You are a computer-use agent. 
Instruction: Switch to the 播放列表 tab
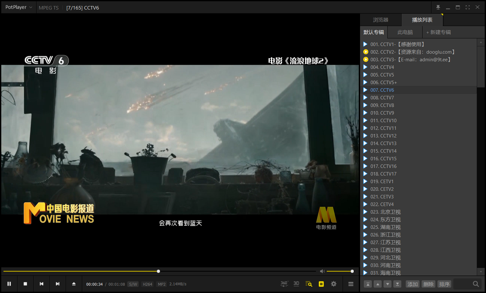point(422,20)
